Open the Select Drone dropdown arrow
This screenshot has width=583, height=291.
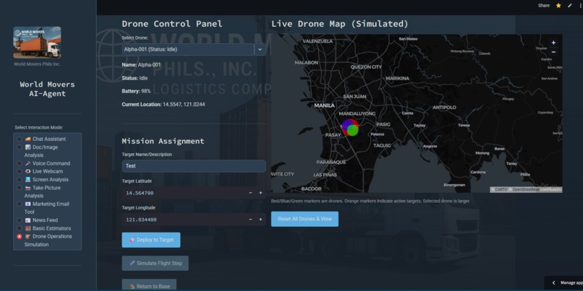260,49
